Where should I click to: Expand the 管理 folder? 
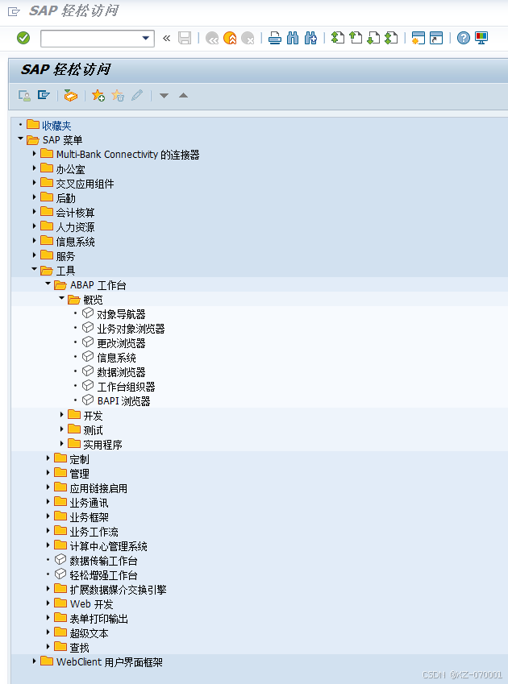point(48,472)
